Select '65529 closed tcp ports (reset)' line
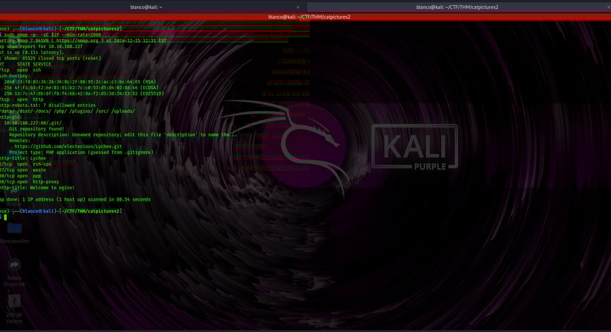The width and height of the screenshot is (611, 332). click(x=51, y=58)
